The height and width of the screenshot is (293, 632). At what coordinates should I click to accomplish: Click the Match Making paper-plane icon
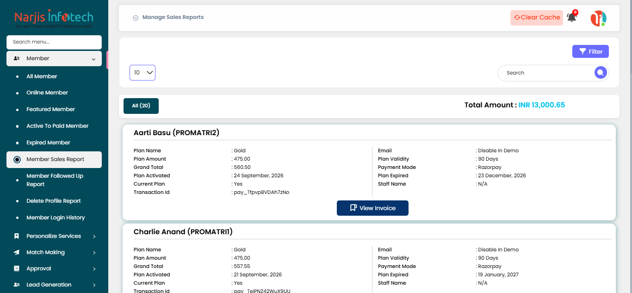click(x=17, y=252)
